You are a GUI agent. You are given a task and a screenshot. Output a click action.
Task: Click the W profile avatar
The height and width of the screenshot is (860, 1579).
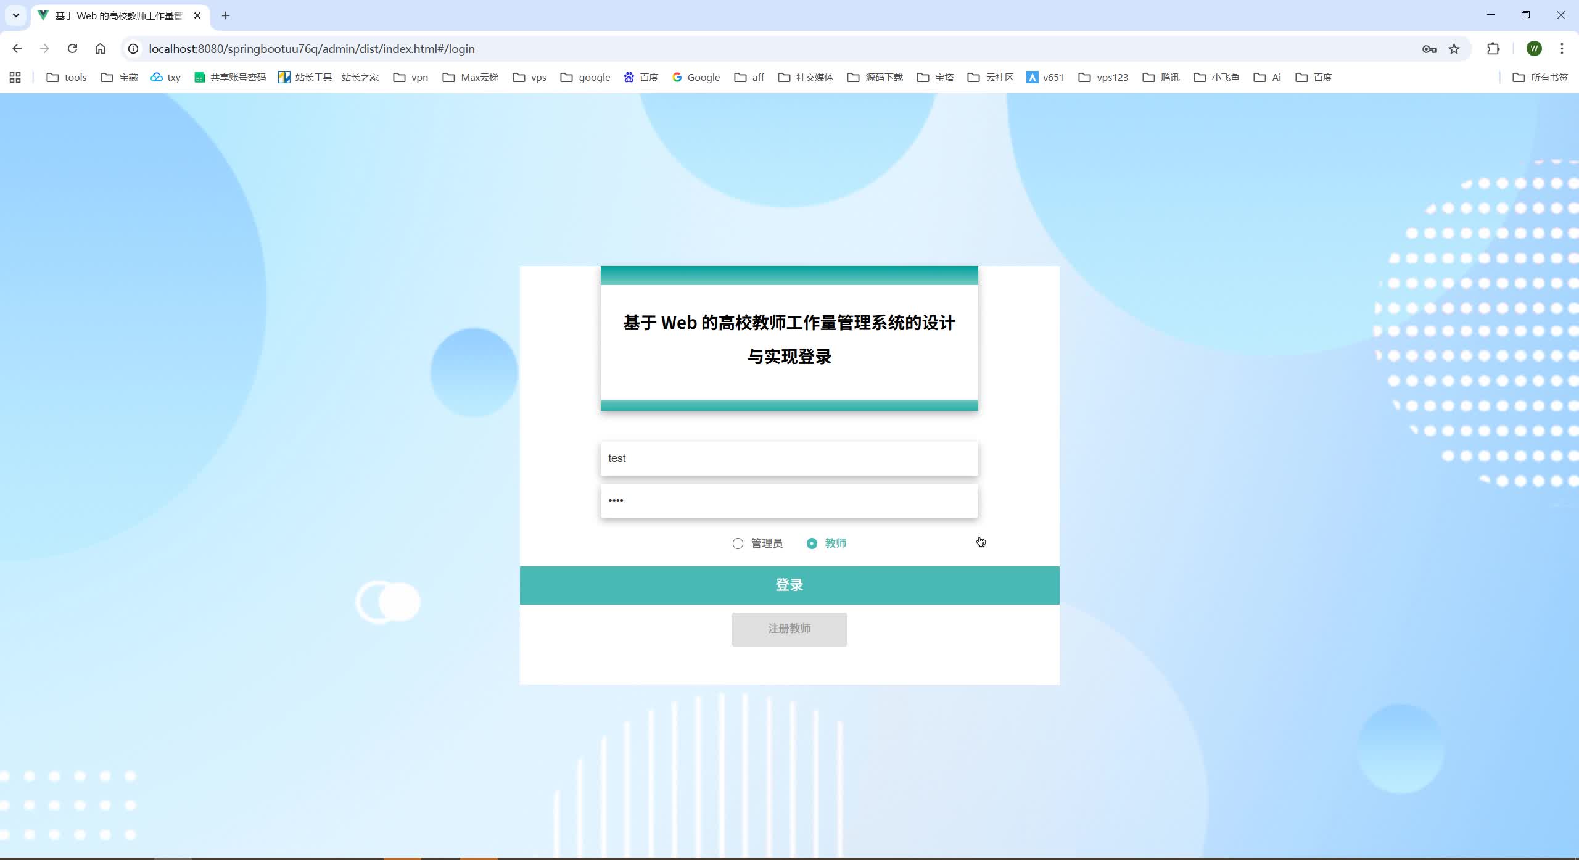click(x=1535, y=49)
